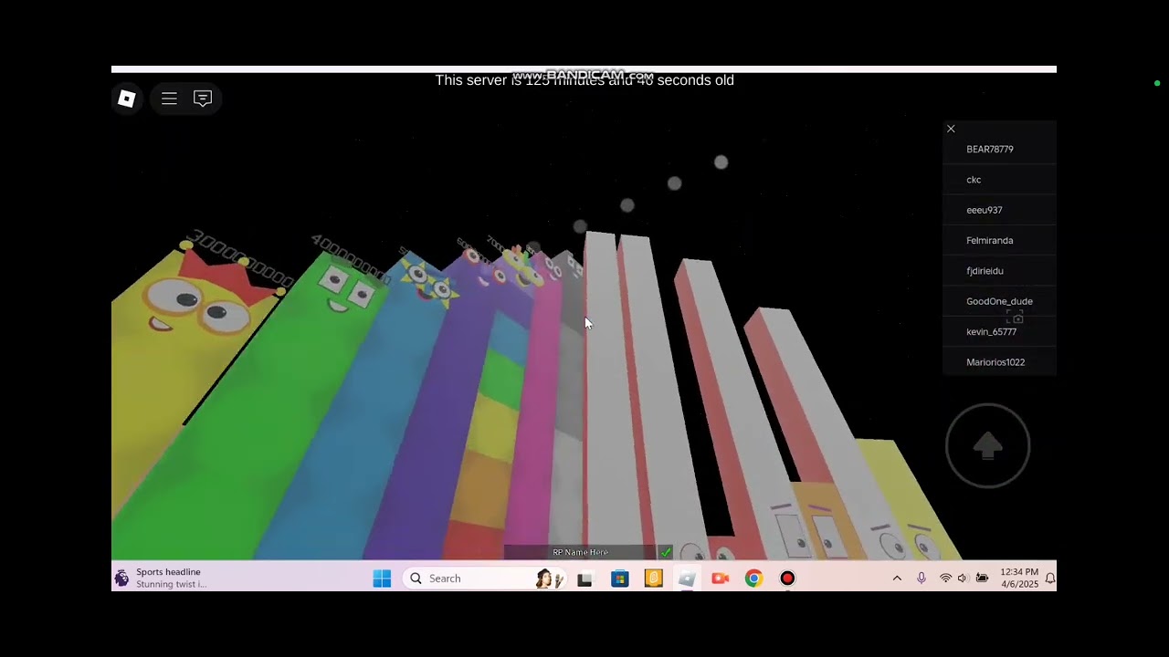1169x657 pixels.
Task: Open the Roblox logo menu
Action: click(127, 99)
